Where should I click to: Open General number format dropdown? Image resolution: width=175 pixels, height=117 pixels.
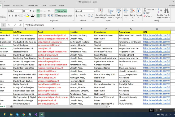click(x=93, y=11)
